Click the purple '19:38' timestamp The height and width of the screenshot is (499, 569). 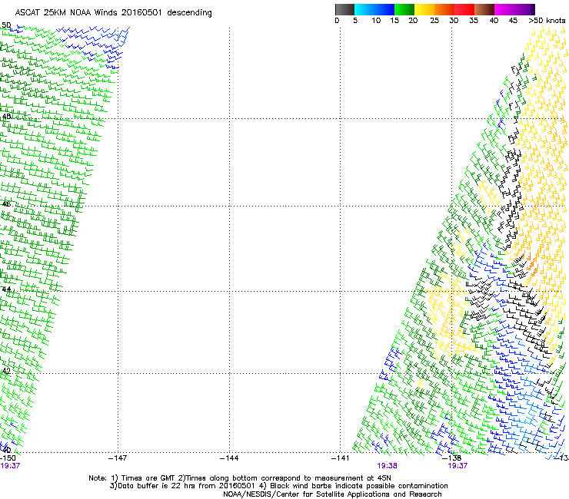point(387,466)
